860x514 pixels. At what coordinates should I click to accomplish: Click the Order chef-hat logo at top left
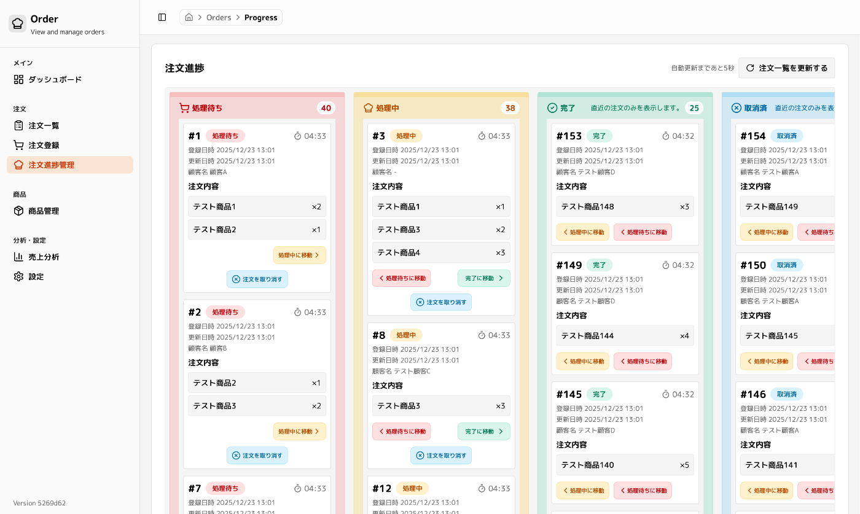click(17, 23)
